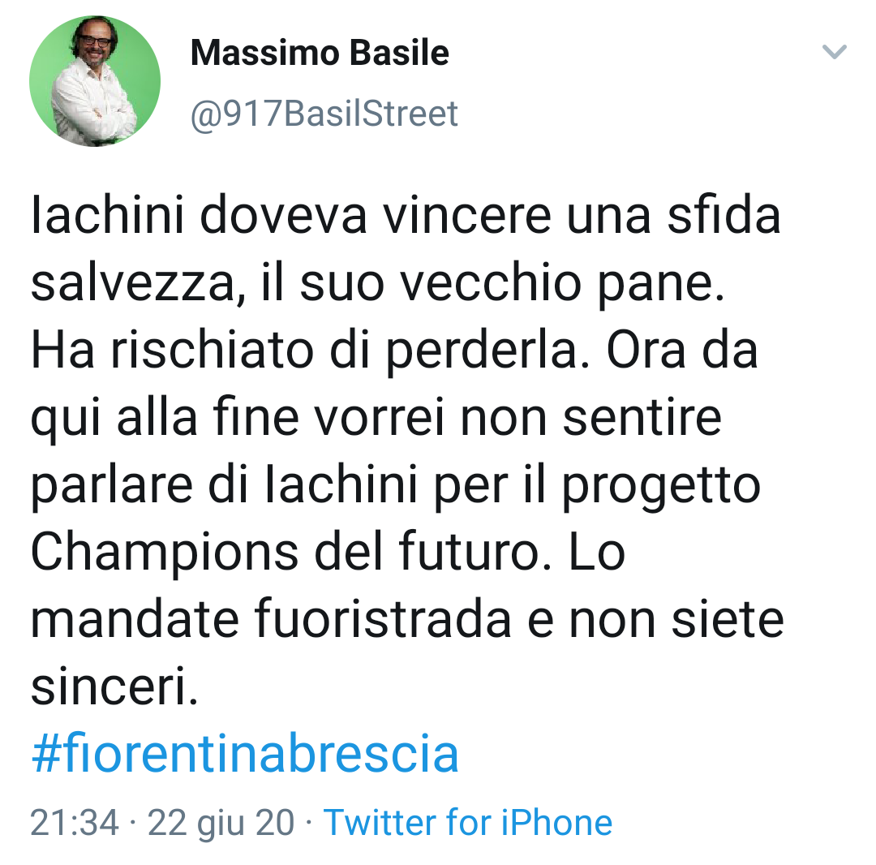876x865 pixels.
Task: Open the @917BasilStreet handle
Action: click(x=324, y=114)
